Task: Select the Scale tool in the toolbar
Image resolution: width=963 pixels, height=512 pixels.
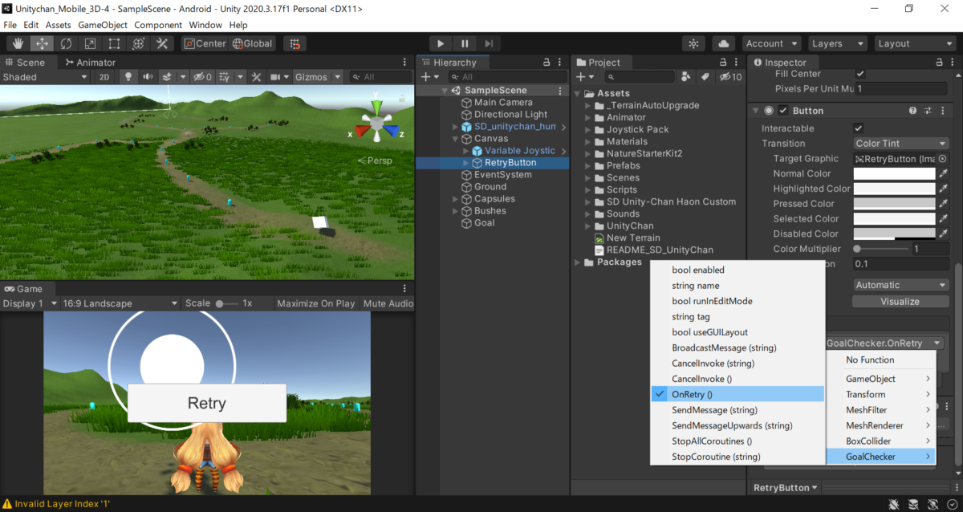Action: coord(90,43)
